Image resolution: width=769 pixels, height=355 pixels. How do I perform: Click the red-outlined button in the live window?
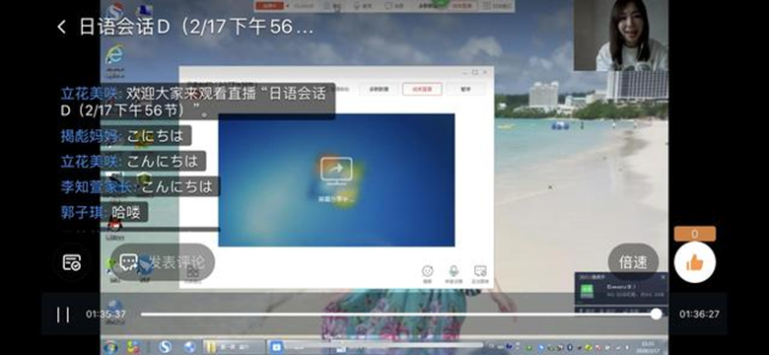point(422,89)
